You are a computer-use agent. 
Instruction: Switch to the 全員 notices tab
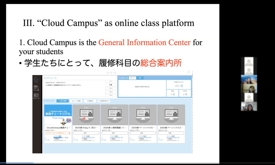pyautogui.click(x=140, y=78)
